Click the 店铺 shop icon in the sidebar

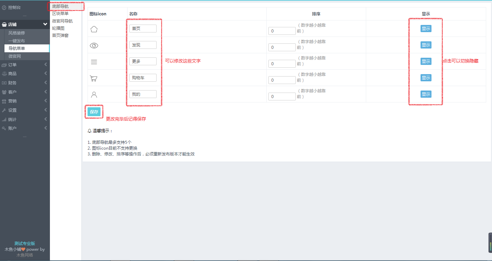[4, 25]
